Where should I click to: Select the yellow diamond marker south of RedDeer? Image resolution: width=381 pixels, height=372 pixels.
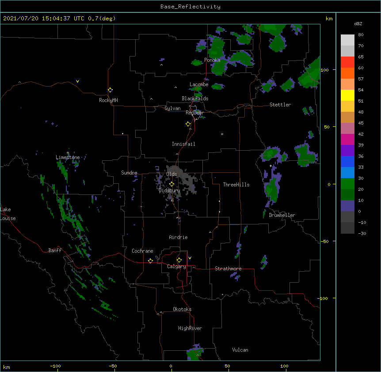point(188,124)
